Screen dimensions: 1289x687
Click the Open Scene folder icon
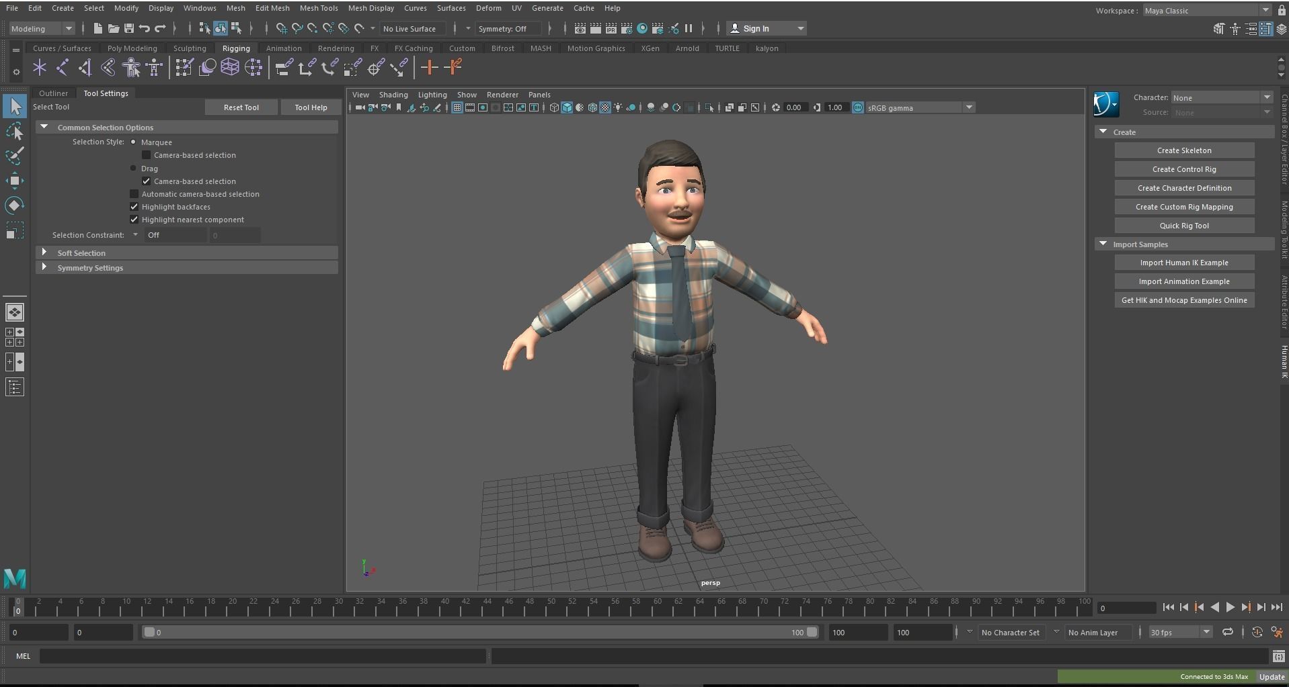point(114,28)
